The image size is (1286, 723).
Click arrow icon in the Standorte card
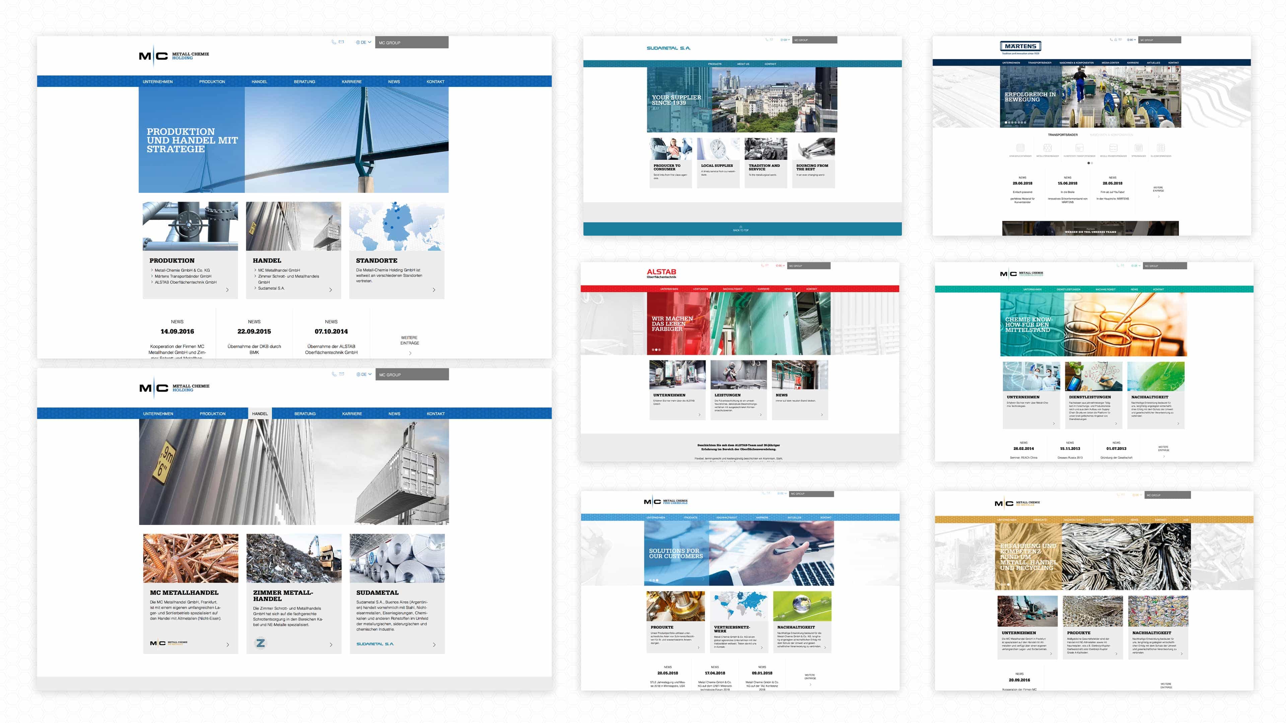433,290
